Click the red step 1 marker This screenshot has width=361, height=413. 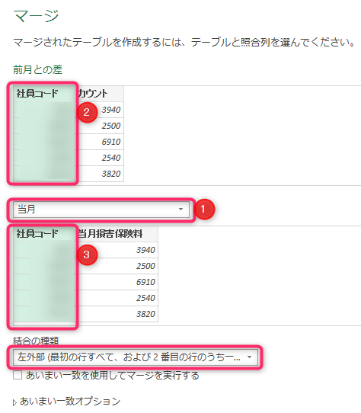[x=204, y=210]
